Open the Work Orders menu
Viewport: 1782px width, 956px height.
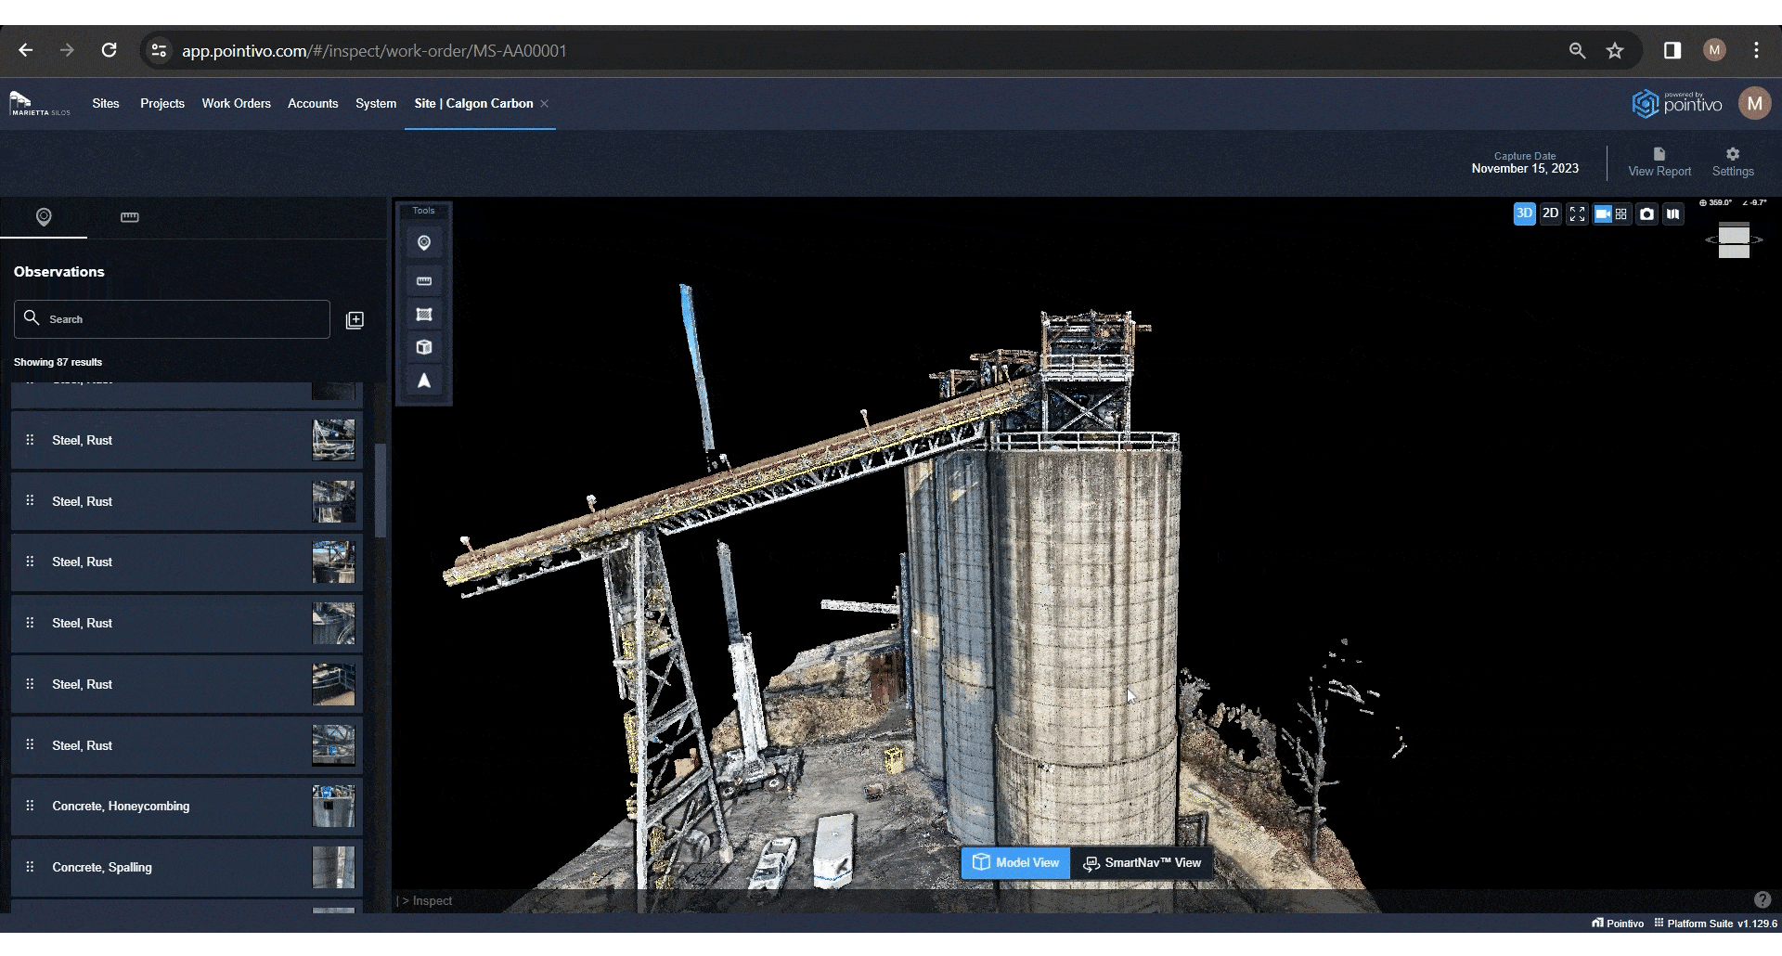point(236,104)
